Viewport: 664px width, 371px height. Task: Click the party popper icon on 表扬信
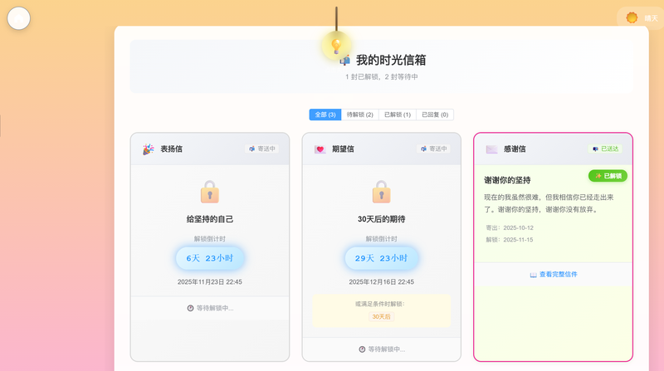click(x=149, y=149)
